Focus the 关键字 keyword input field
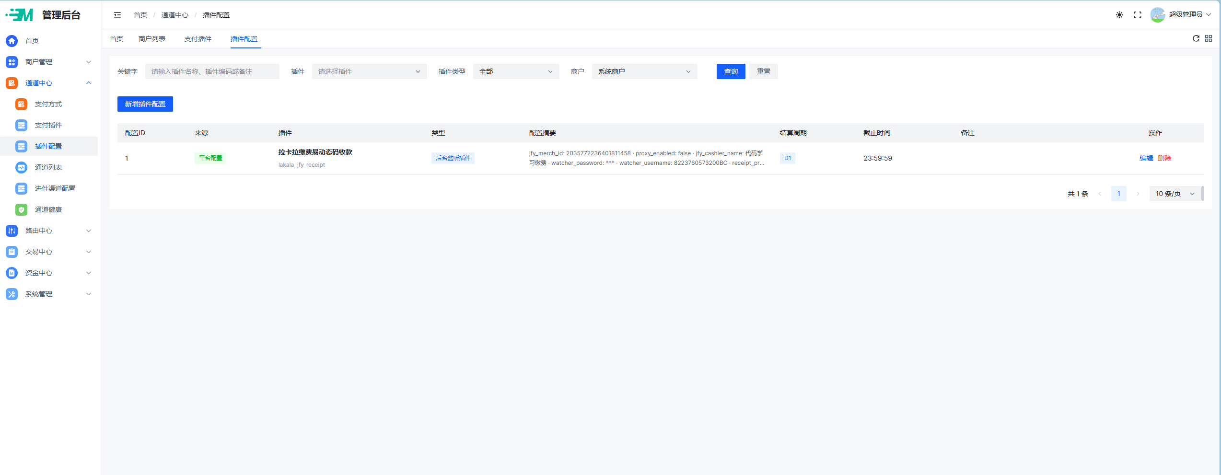 (x=212, y=71)
